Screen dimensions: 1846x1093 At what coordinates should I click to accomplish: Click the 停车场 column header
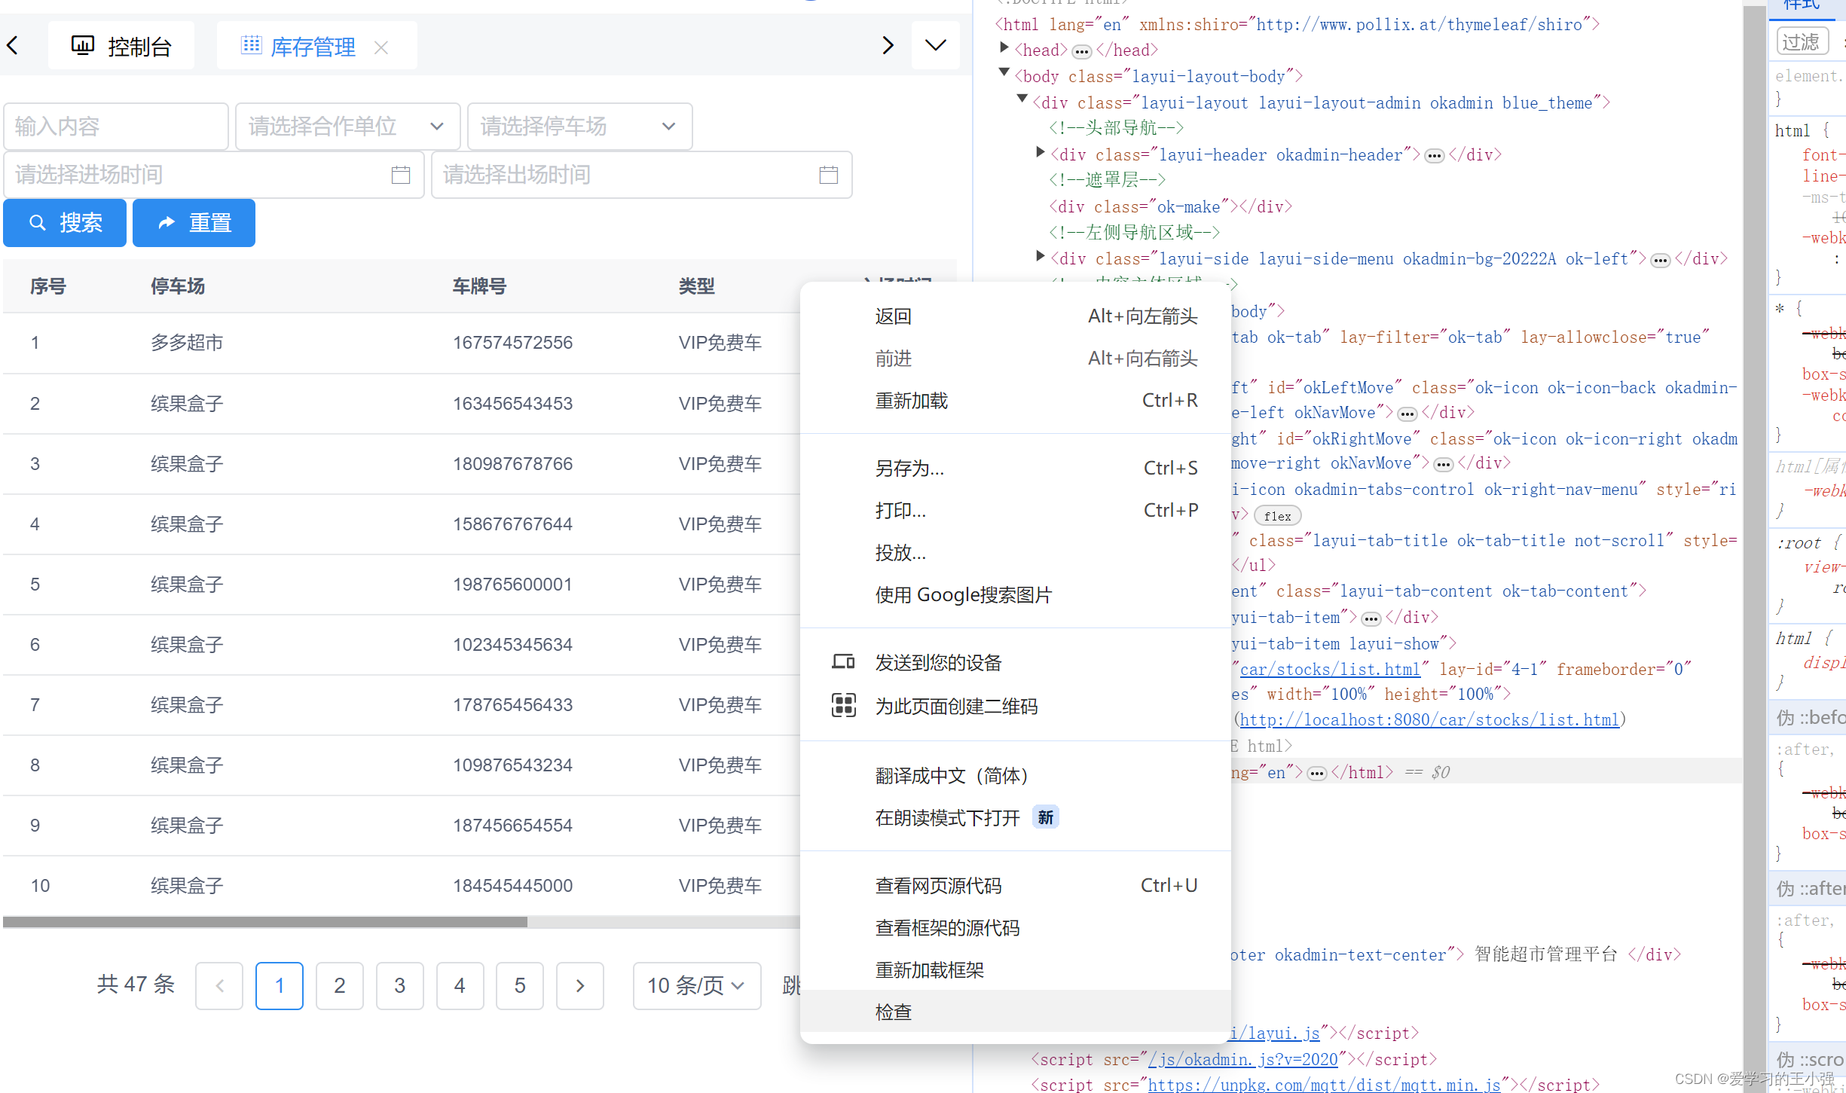[x=178, y=286]
